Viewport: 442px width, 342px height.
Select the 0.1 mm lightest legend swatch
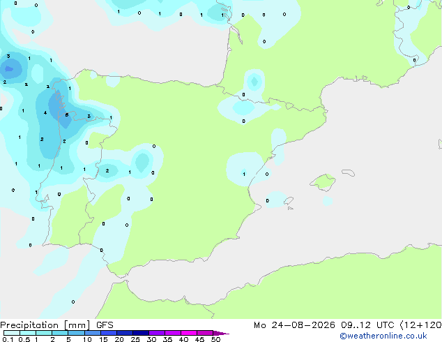pos(12,333)
